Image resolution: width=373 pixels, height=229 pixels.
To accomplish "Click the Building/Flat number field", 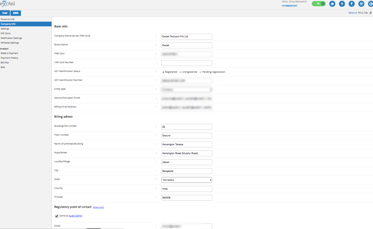I will pos(187,127).
